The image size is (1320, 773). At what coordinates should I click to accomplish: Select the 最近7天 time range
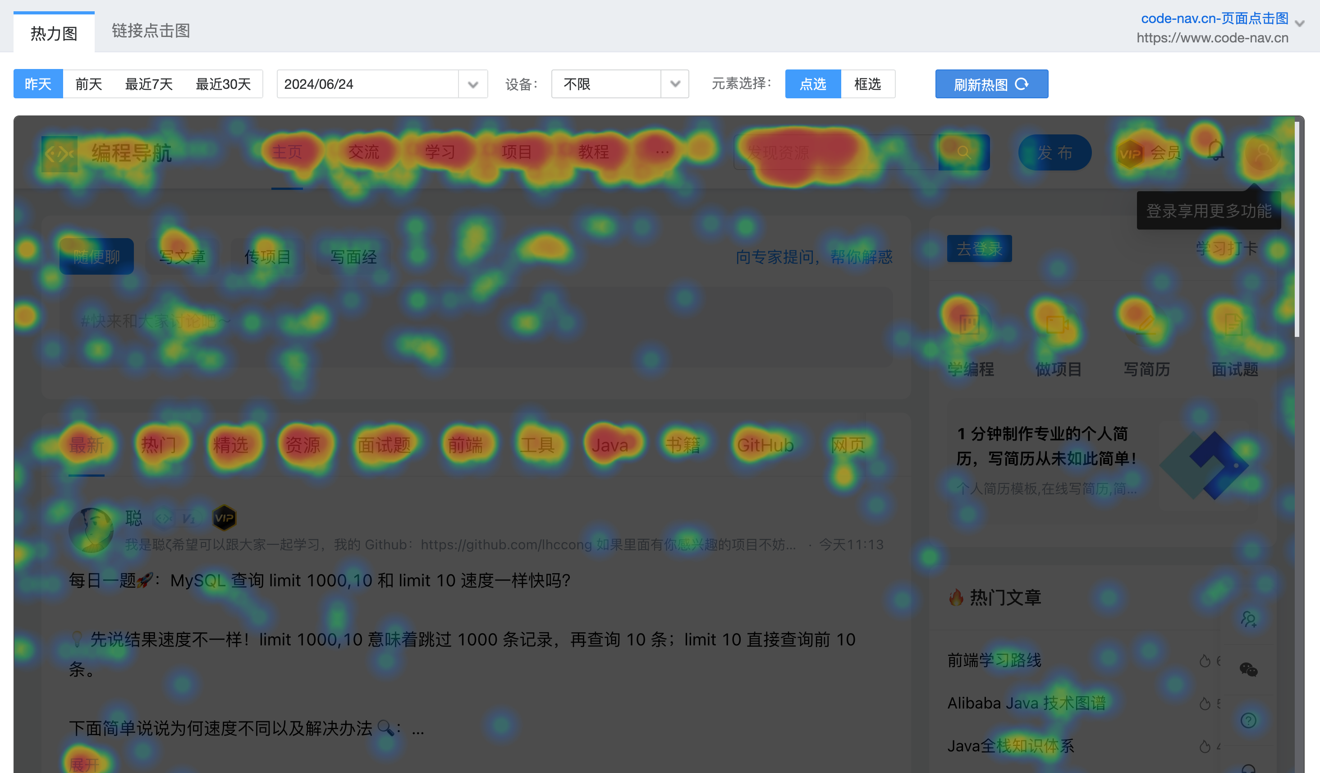click(149, 84)
